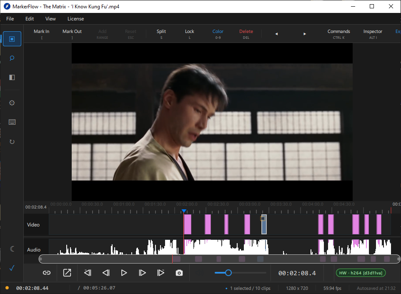
Task: Play the video
Action: click(x=124, y=273)
